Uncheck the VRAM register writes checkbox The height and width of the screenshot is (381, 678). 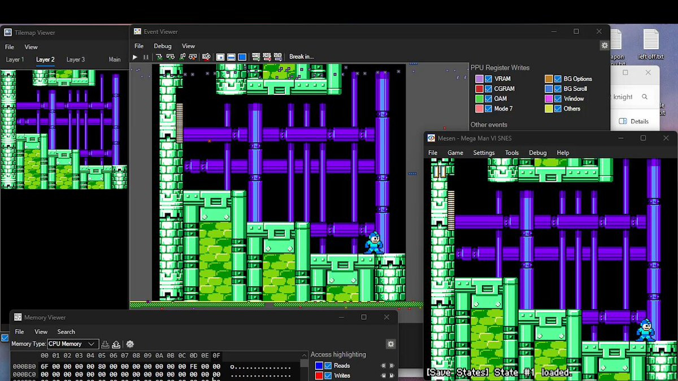(489, 79)
